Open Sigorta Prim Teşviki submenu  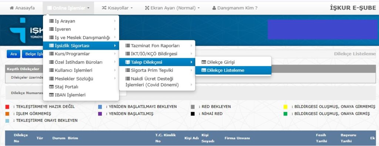click(x=157, y=70)
